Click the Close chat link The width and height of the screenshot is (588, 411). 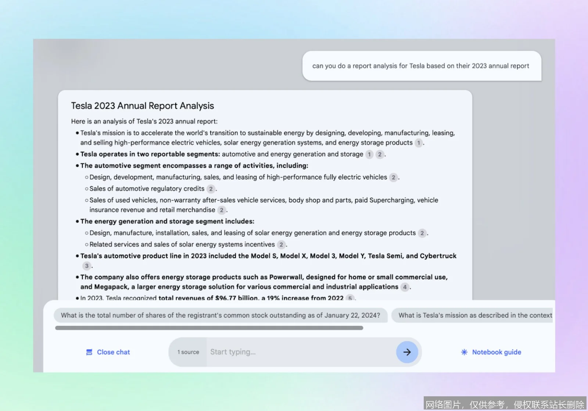pyautogui.click(x=113, y=352)
